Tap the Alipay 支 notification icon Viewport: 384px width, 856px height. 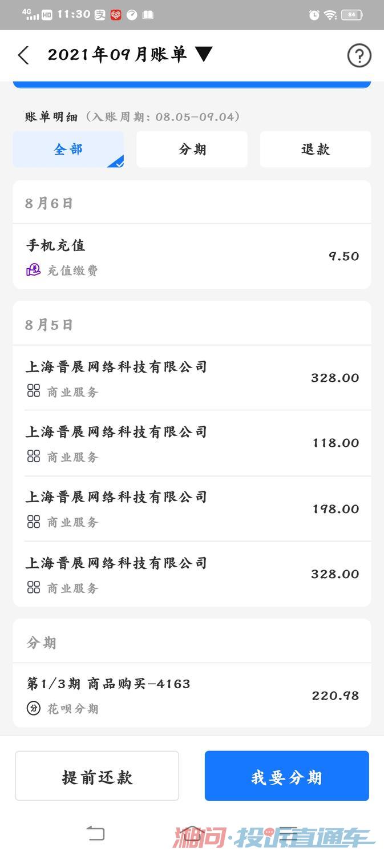tap(100, 15)
